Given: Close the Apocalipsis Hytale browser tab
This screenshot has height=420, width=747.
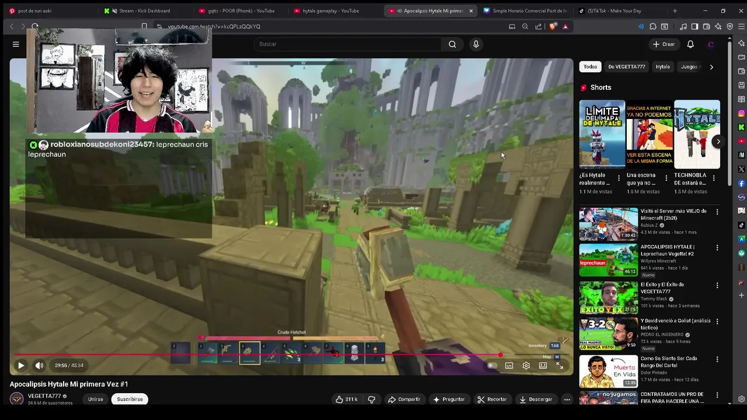Looking at the screenshot, I should coord(471,10).
